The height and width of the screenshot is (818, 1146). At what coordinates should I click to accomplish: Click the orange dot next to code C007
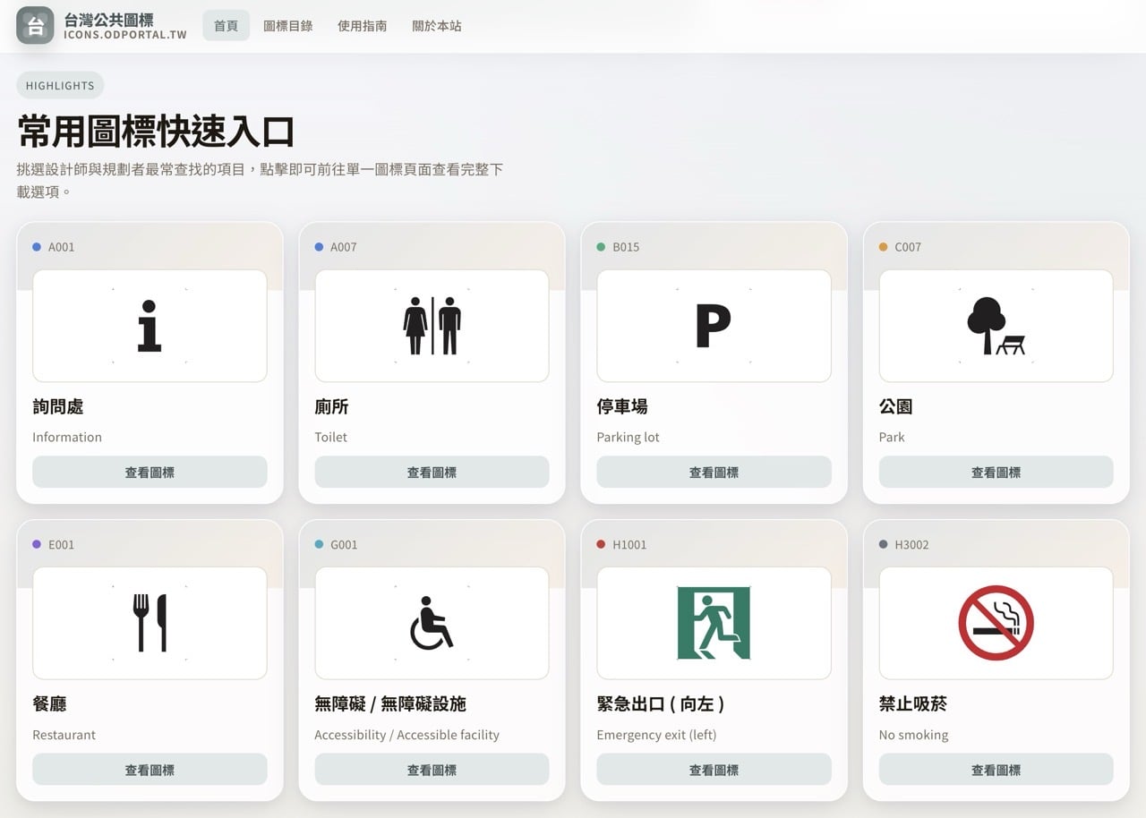tap(881, 247)
